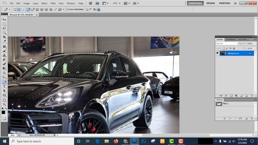Switch to the Painting workspace

point(225,3)
